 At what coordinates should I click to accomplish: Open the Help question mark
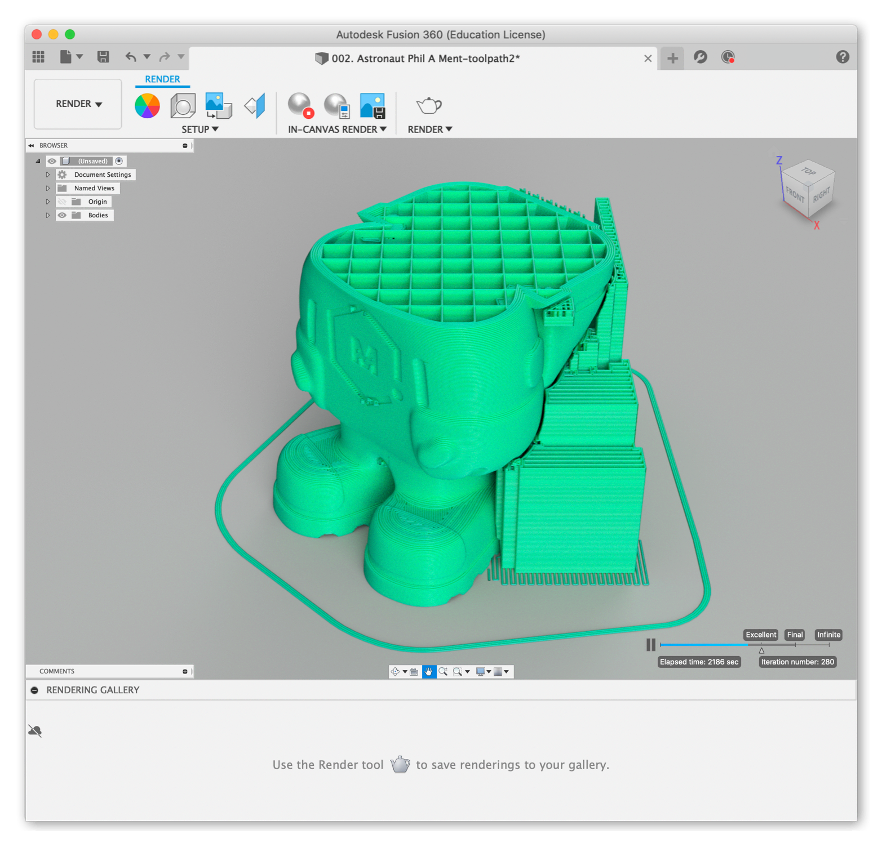[843, 57]
